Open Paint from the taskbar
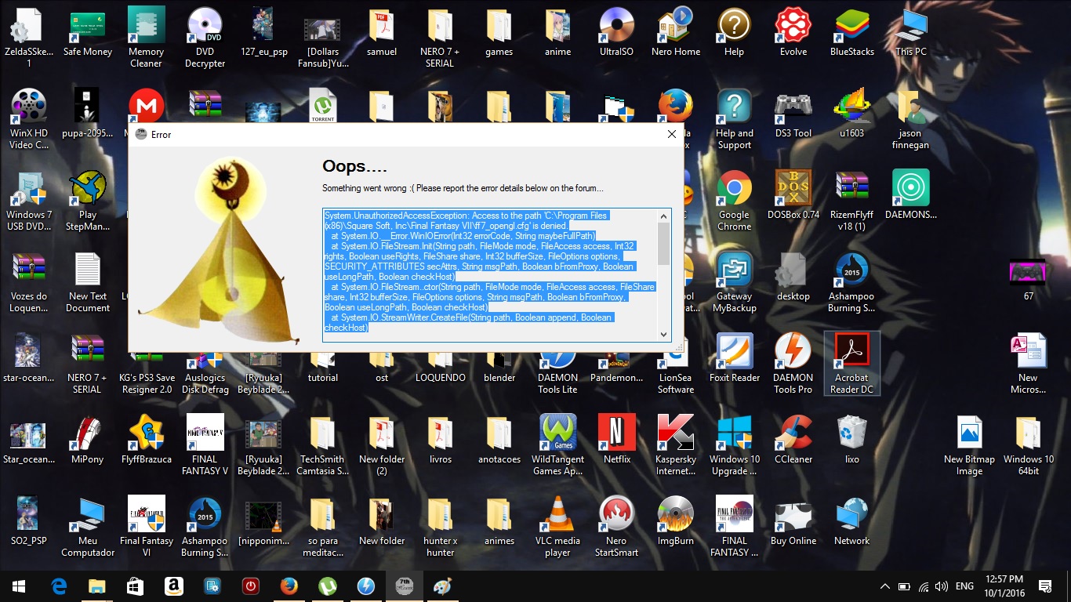 443,586
